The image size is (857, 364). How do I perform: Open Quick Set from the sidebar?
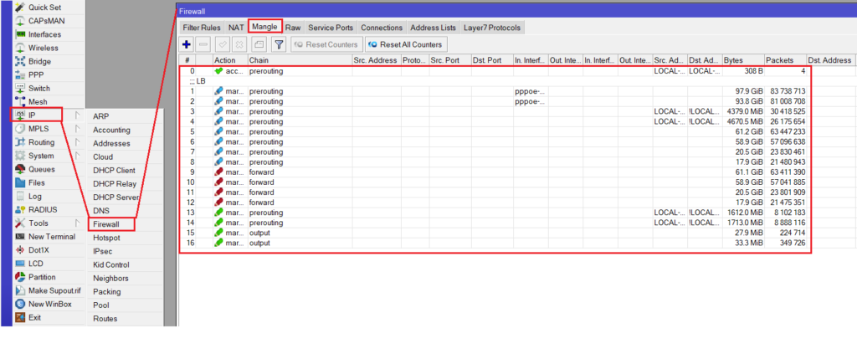click(44, 8)
